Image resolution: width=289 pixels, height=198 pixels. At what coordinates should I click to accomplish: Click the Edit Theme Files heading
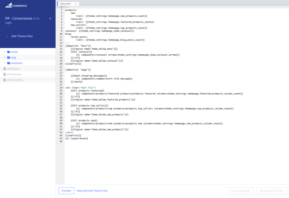(22, 36)
